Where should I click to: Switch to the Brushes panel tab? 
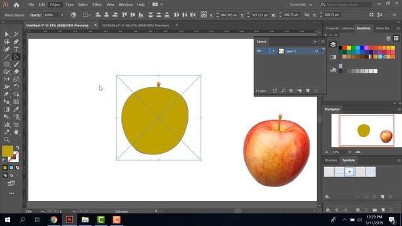[331, 161]
